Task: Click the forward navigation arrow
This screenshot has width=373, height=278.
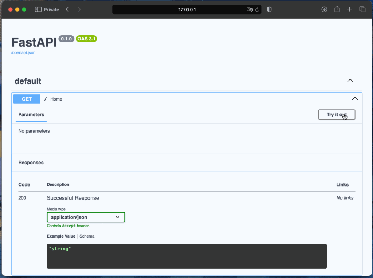Action: pos(79,9)
